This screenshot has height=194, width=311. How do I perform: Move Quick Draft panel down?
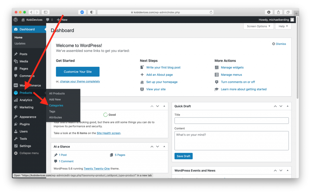[281, 106]
